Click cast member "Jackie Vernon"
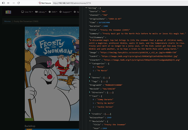This screenshot has width=188, height=130. click(x=105, y=107)
